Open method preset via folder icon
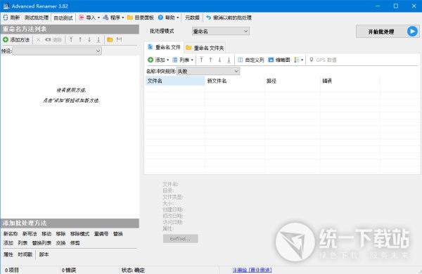The height and width of the screenshot is (274, 422). [x=110, y=40]
